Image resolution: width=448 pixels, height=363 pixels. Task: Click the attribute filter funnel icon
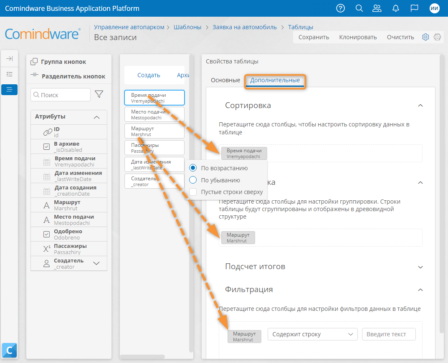tap(99, 94)
